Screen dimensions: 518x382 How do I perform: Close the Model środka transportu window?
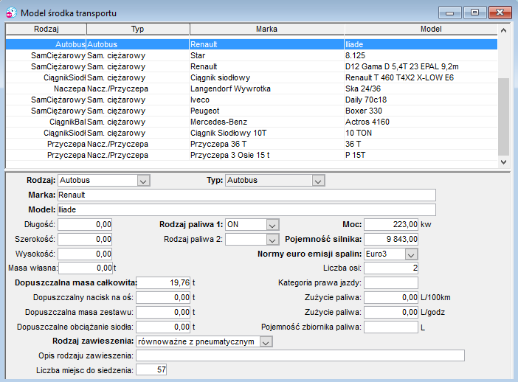pos(500,13)
